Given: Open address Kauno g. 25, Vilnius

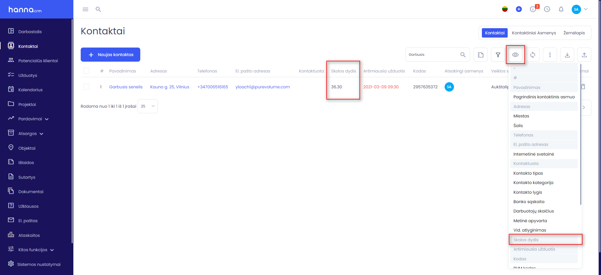Looking at the screenshot, I should click(x=170, y=87).
